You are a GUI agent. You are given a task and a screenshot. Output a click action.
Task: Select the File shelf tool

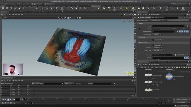76,9
